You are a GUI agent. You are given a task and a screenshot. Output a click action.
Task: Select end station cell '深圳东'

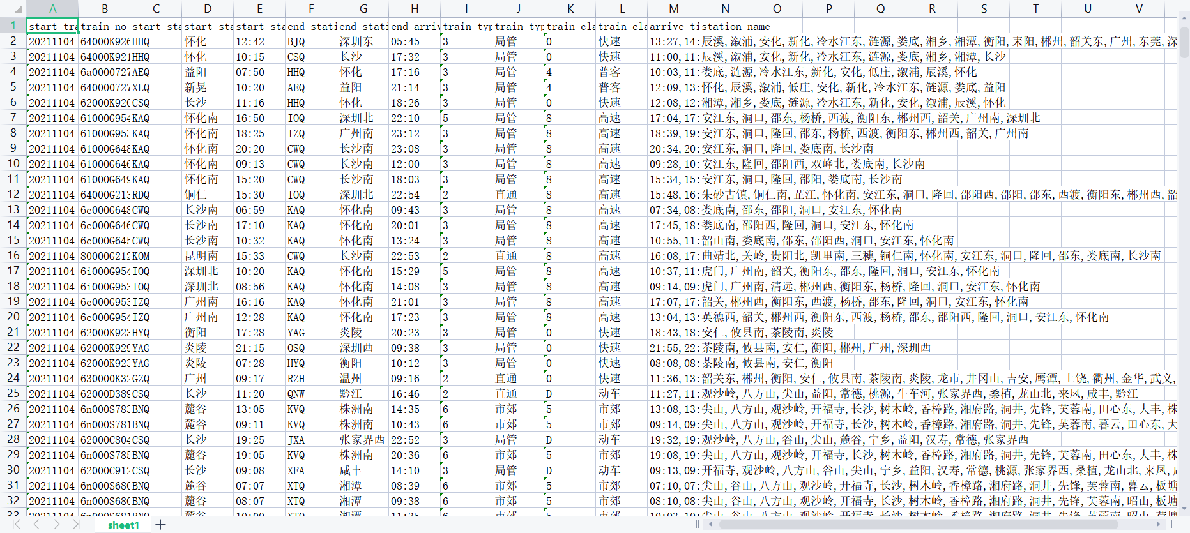coord(363,41)
